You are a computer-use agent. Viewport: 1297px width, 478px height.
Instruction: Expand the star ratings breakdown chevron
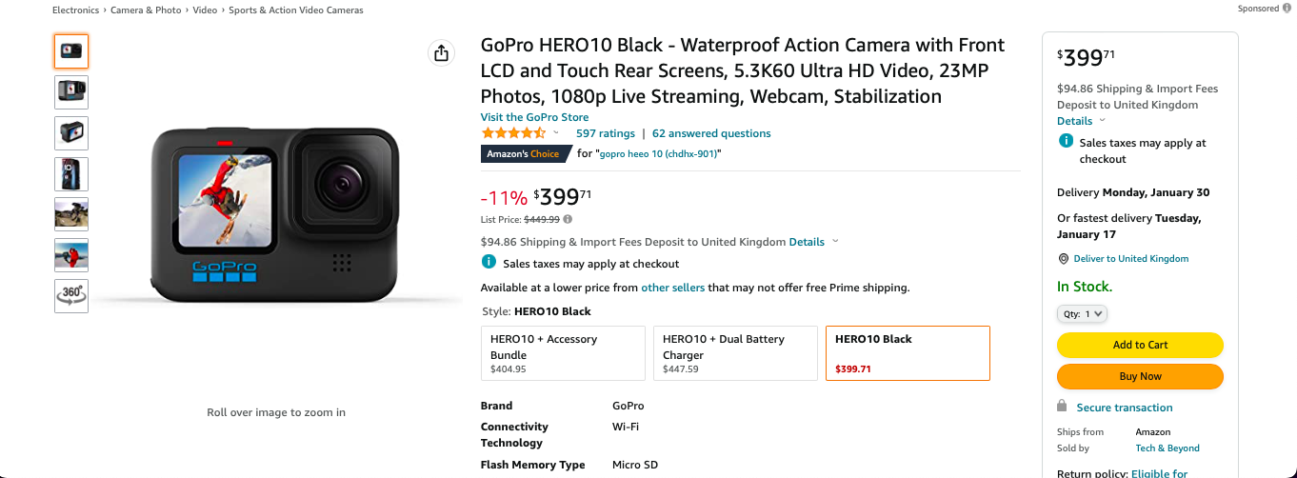point(556,133)
